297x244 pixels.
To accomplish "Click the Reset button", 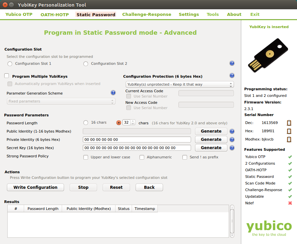I will [116, 187].
